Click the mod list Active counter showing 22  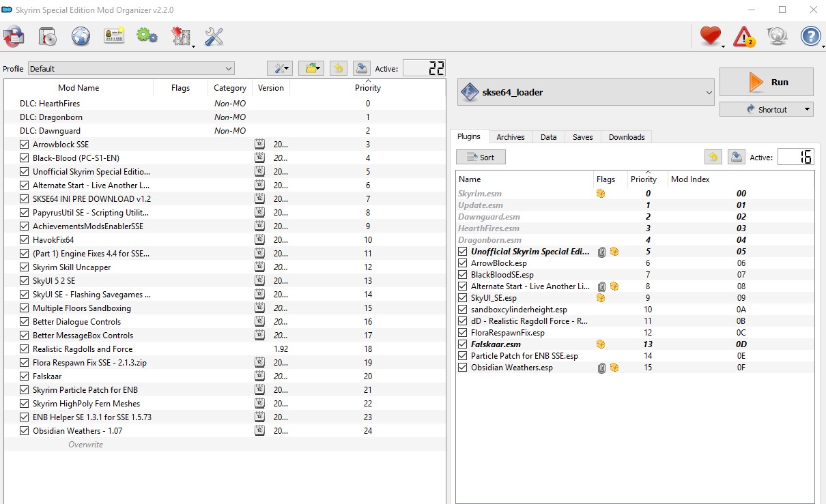point(424,68)
